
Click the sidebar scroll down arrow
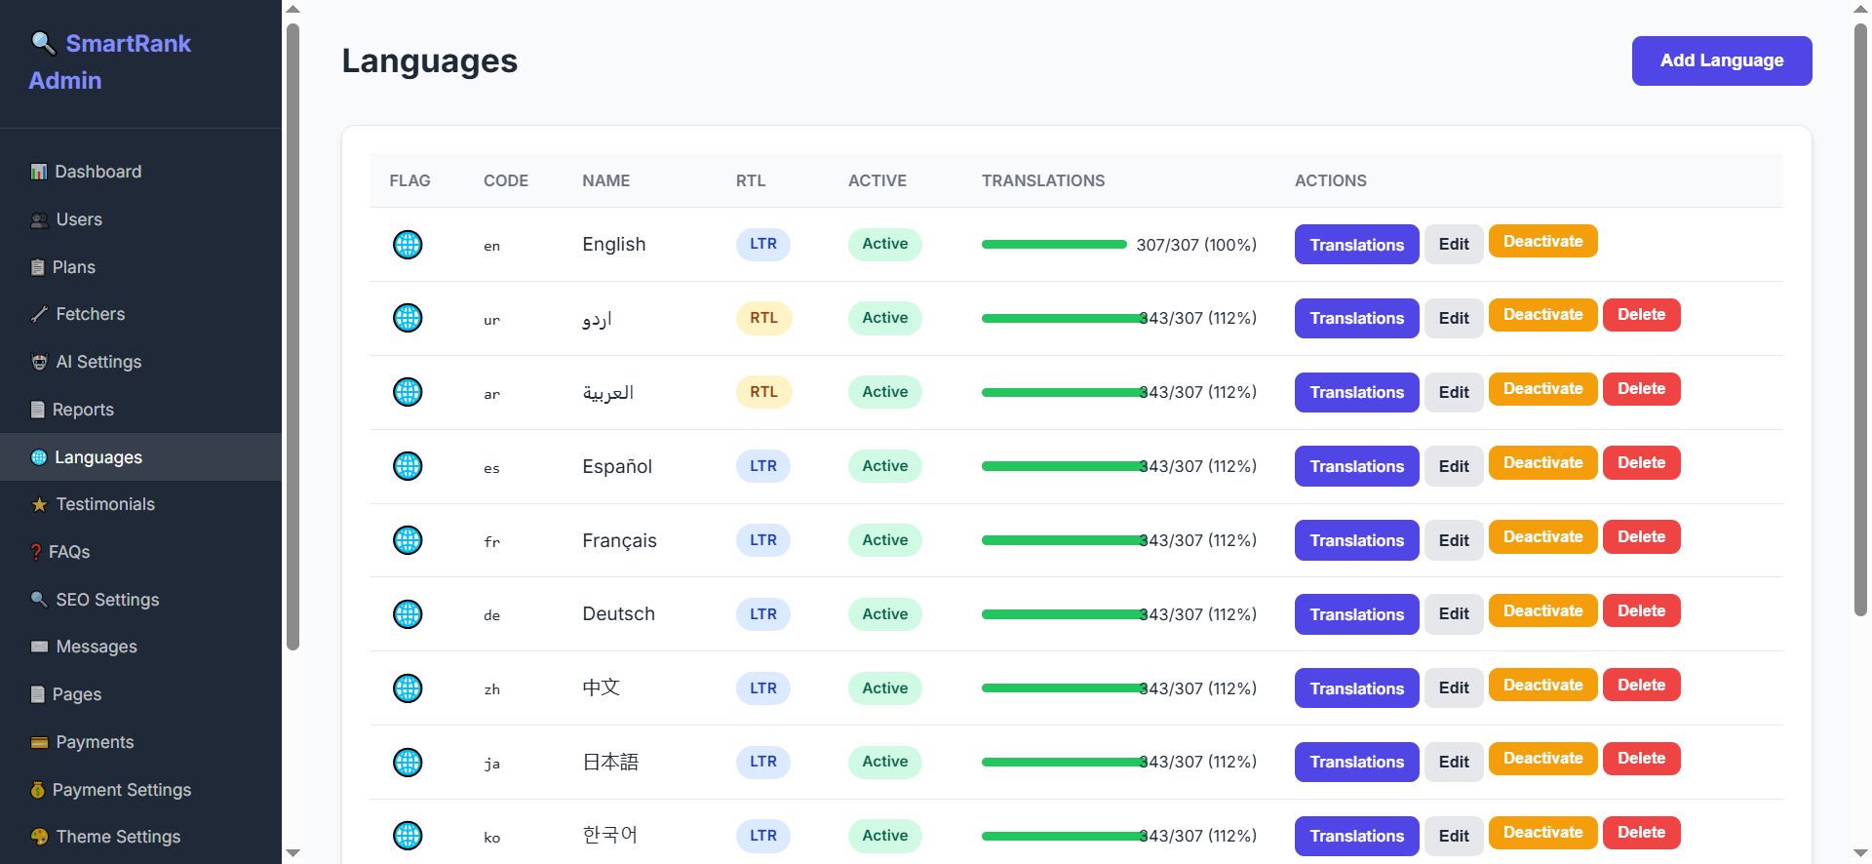(292, 853)
